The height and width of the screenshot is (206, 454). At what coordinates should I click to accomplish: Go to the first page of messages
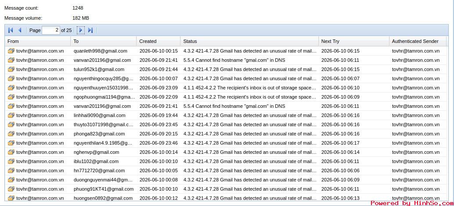[11, 30]
